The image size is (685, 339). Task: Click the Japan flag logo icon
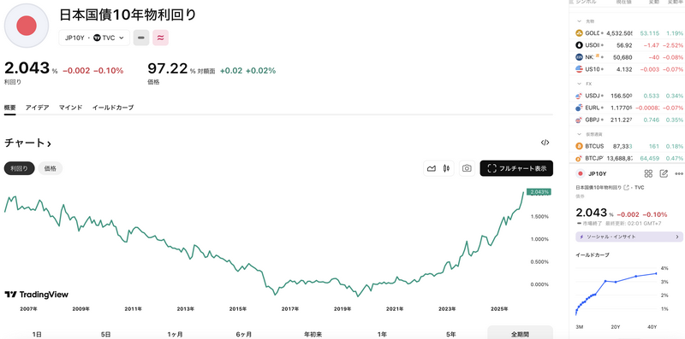[27, 26]
